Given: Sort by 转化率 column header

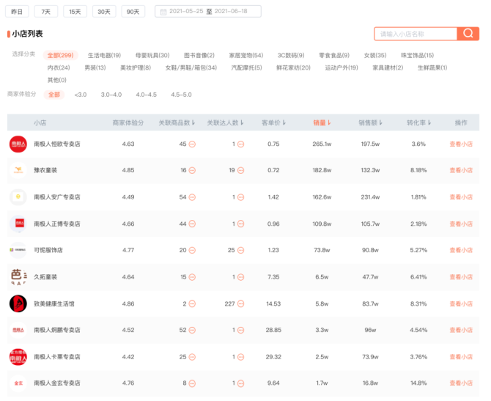Looking at the screenshot, I should [418, 123].
